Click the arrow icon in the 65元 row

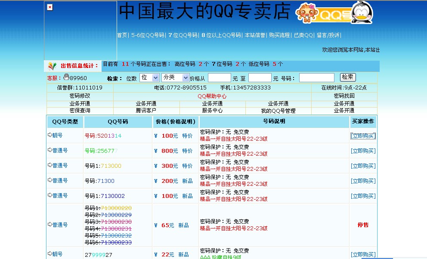point(50,224)
